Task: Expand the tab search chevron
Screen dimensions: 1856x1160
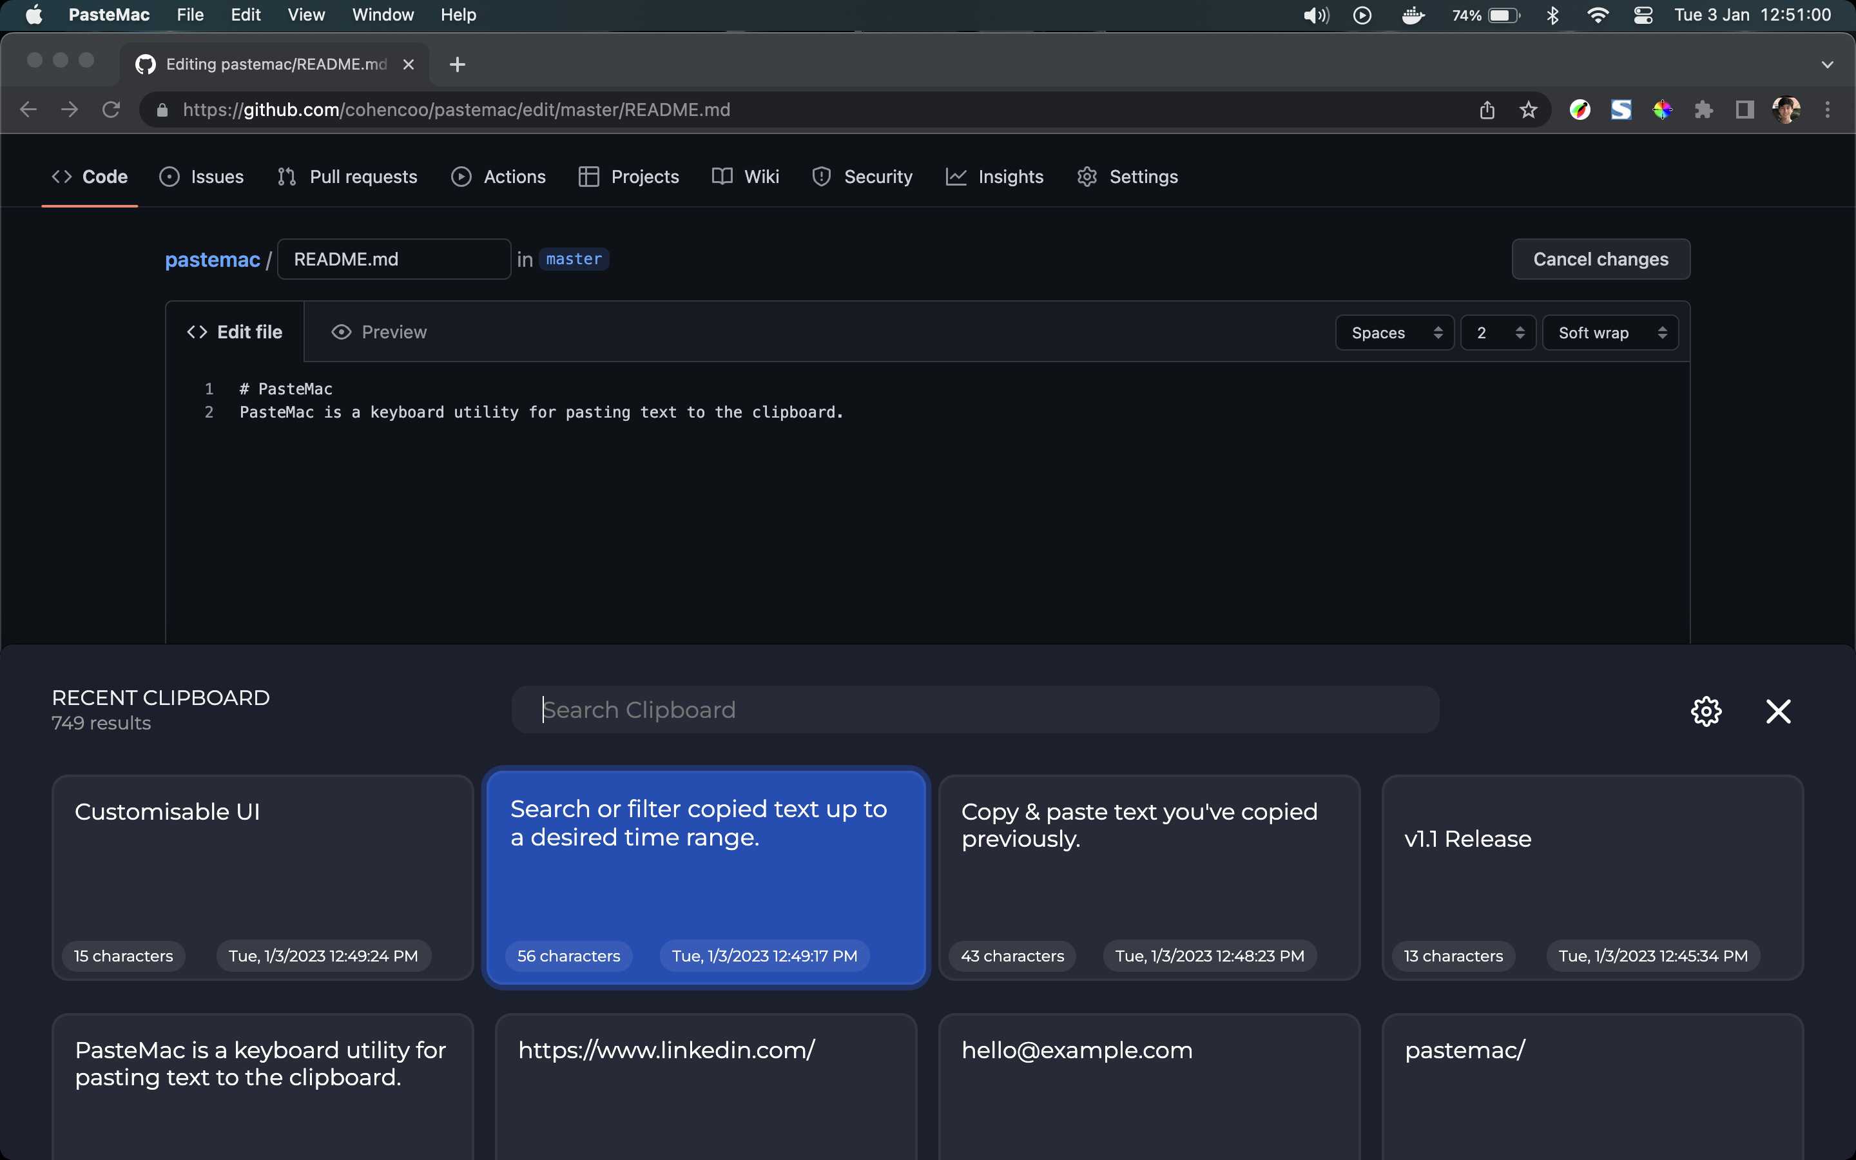Action: pos(1827,64)
